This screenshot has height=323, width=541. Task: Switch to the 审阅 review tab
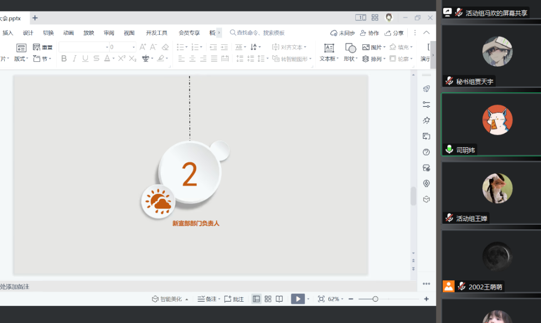pos(109,33)
